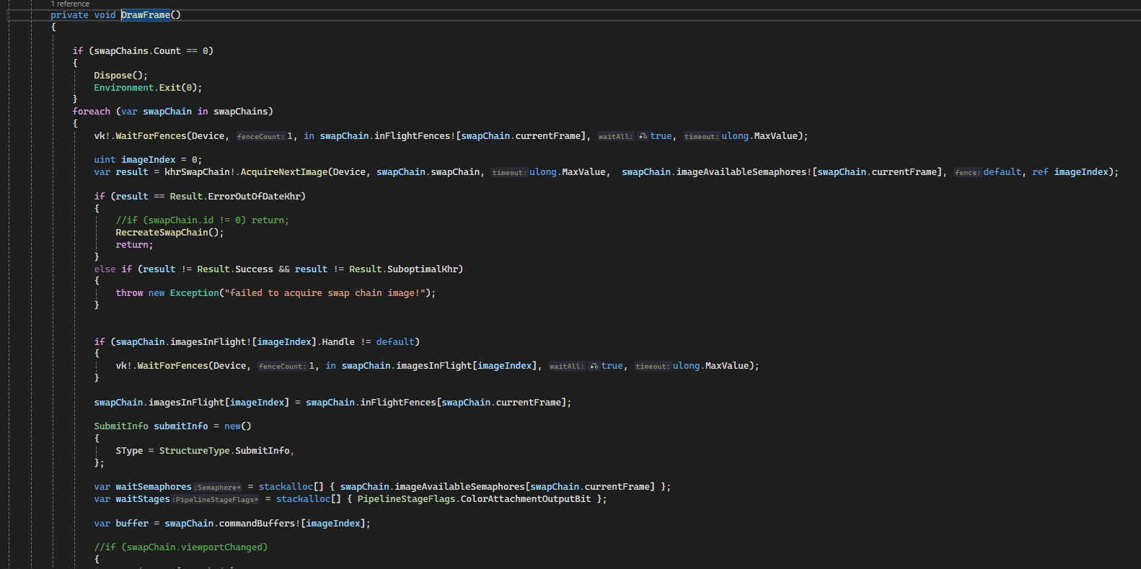Click 'StructureType.SubmitInfo' in the initializer

click(x=224, y=451)
